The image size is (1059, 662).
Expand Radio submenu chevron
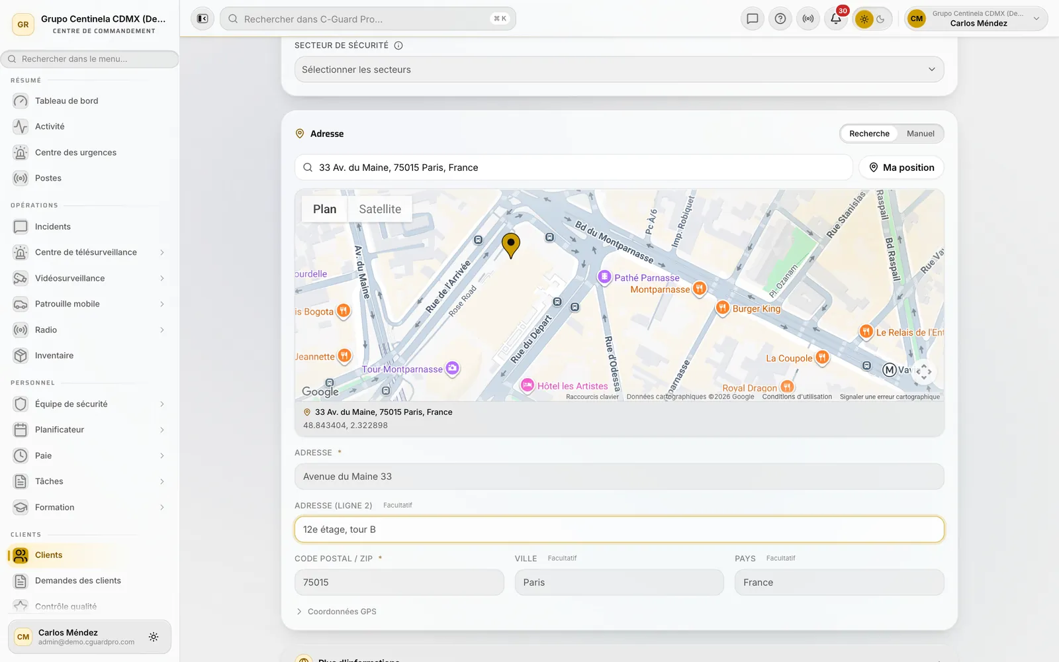pos(162,330)
